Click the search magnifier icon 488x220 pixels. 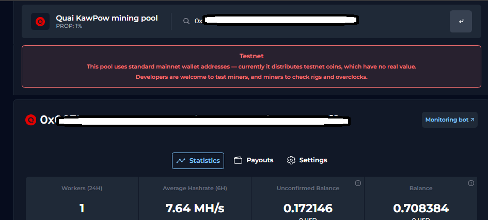click(186, 21)
